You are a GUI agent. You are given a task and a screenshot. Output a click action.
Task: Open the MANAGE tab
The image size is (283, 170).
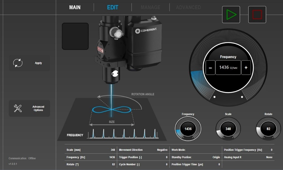point(150,8)
